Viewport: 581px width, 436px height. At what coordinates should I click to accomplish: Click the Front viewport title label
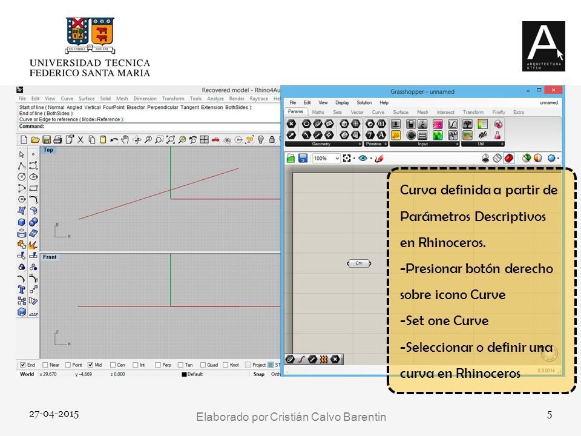pyautogui.click(x=50, y=257)
